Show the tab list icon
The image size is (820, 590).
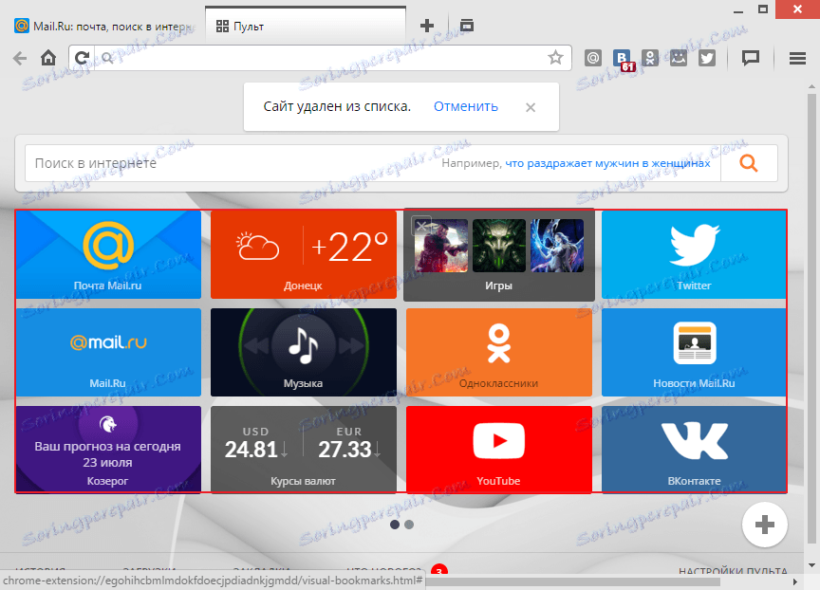467,25
